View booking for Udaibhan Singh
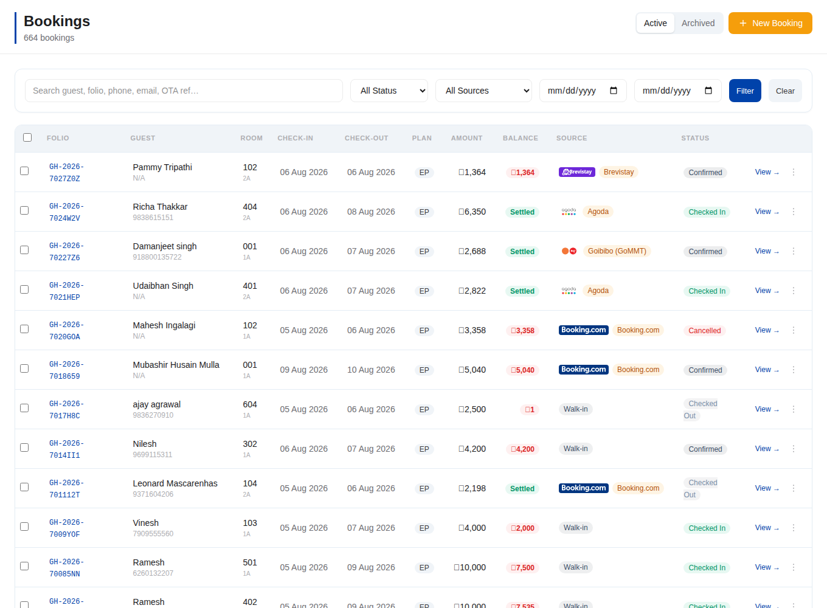This screenshot has height=608, width=827. [767, 291]
